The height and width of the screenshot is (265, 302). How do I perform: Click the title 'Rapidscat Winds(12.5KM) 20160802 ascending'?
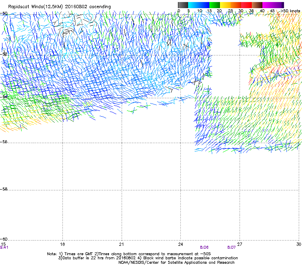tap(60, 7)
